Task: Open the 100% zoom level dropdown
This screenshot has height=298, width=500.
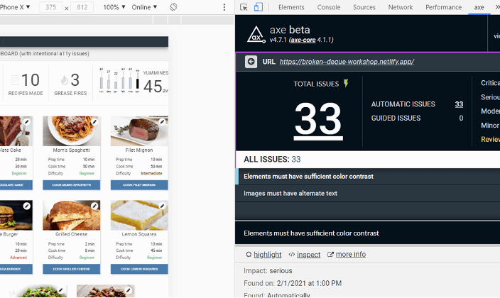Action: coord(114,7)
